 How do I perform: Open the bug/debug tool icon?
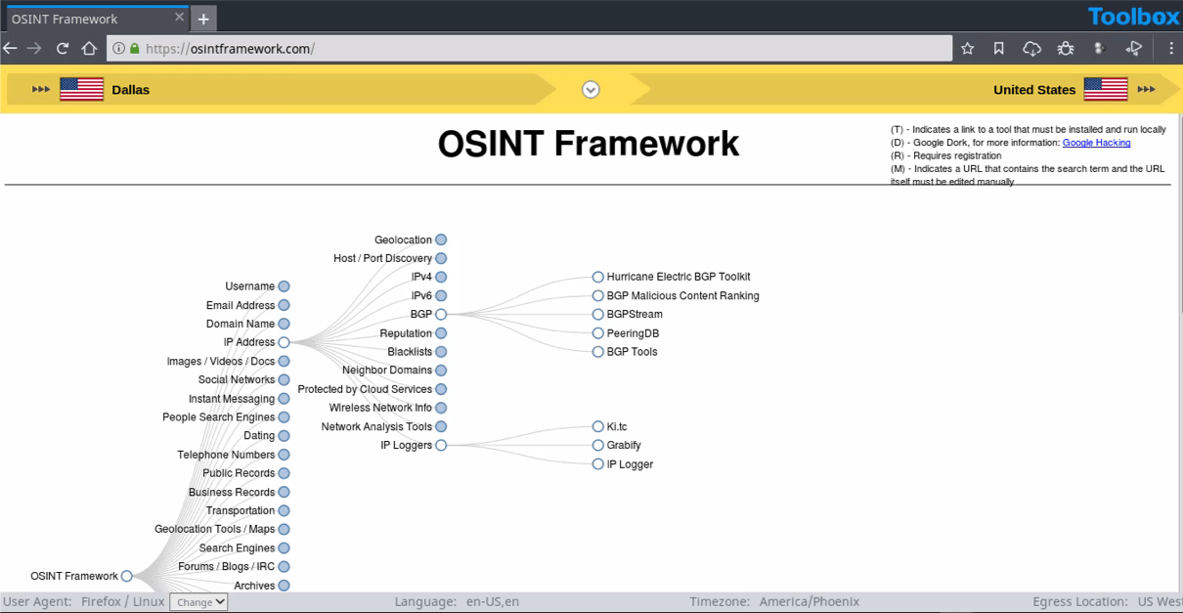coord(1065,48)
